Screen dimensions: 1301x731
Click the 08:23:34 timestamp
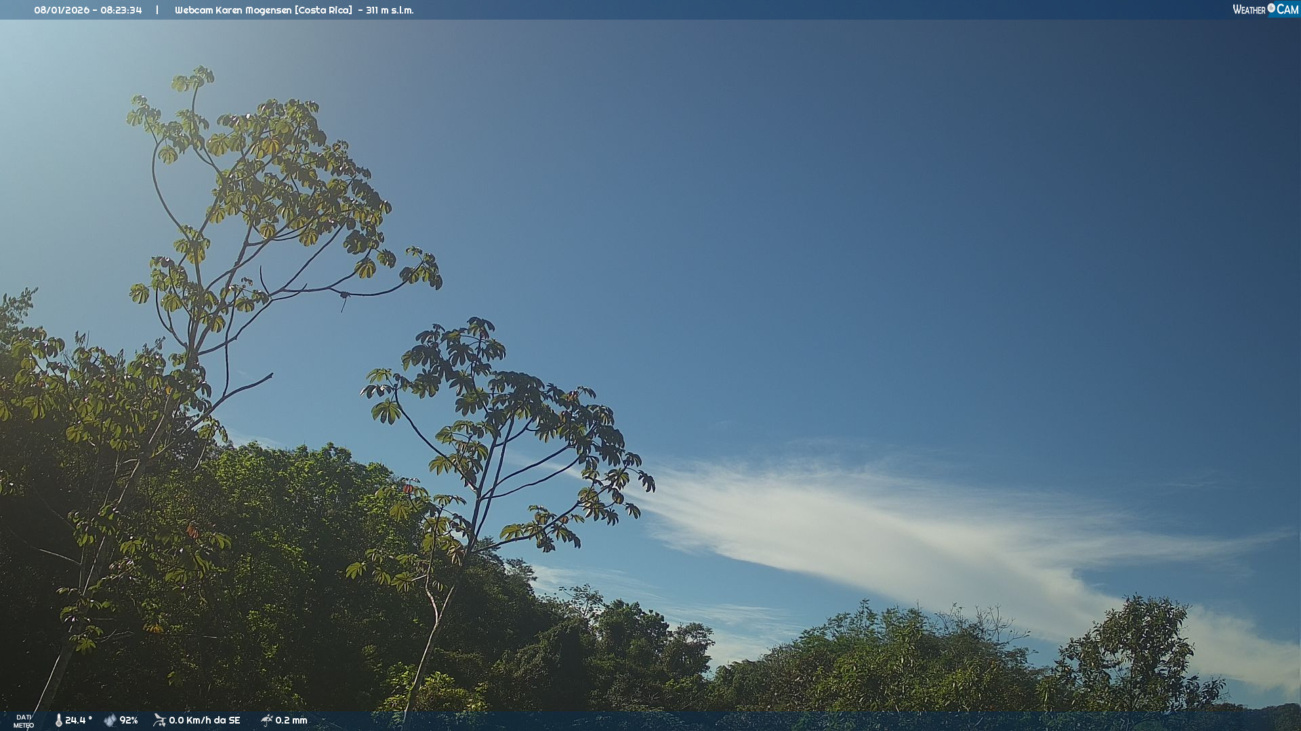coord(121,10)
